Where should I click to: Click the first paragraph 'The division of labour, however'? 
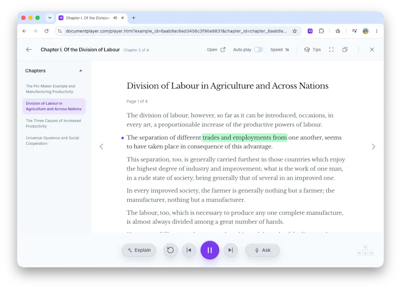(230, 120)
